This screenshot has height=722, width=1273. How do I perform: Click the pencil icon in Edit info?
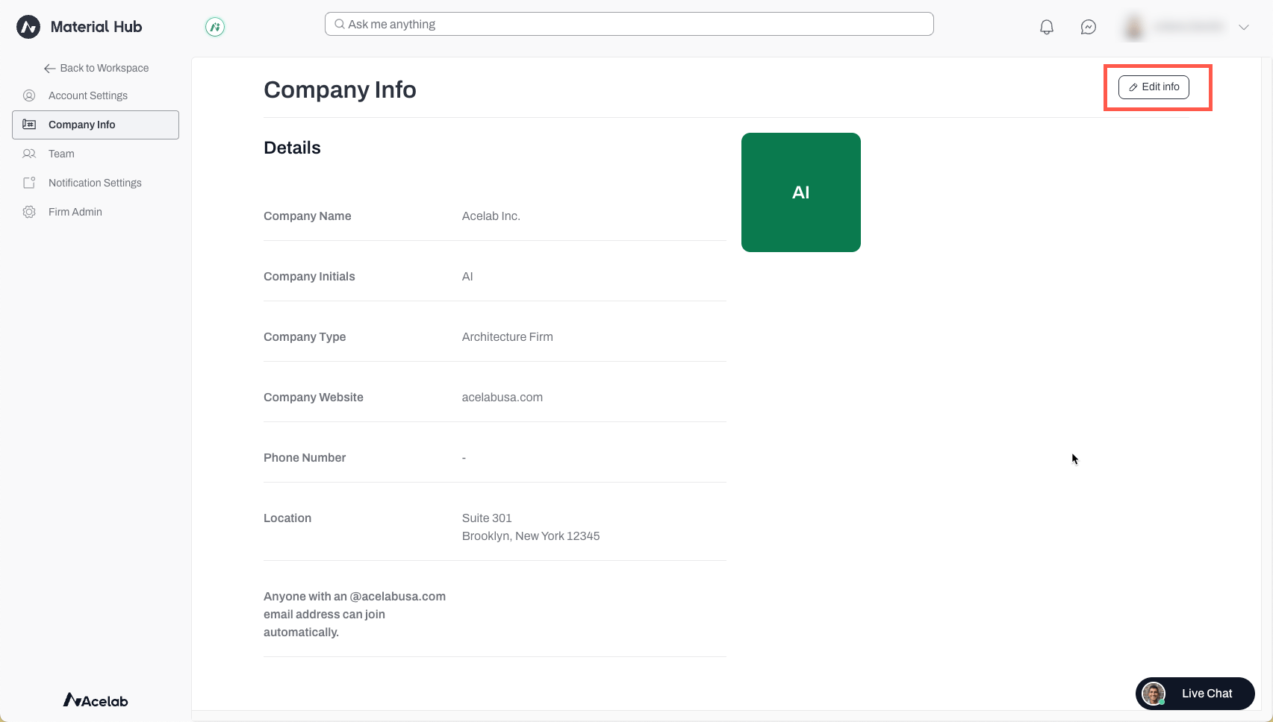1133,87
